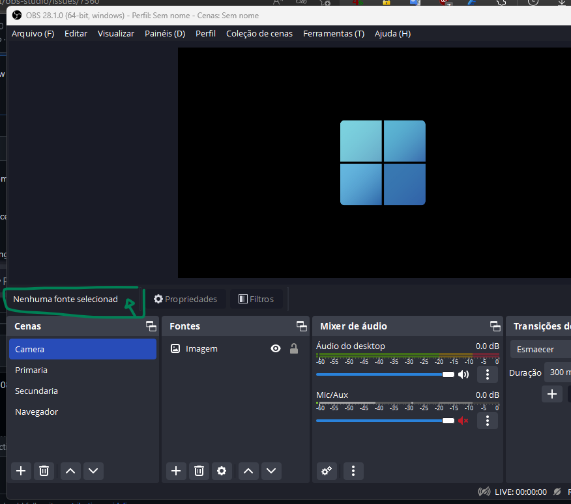Open the Ferramentas (T) menu
Image resolution: width=571 pixels, height=504 pixels.
click(x=334, y=33)
